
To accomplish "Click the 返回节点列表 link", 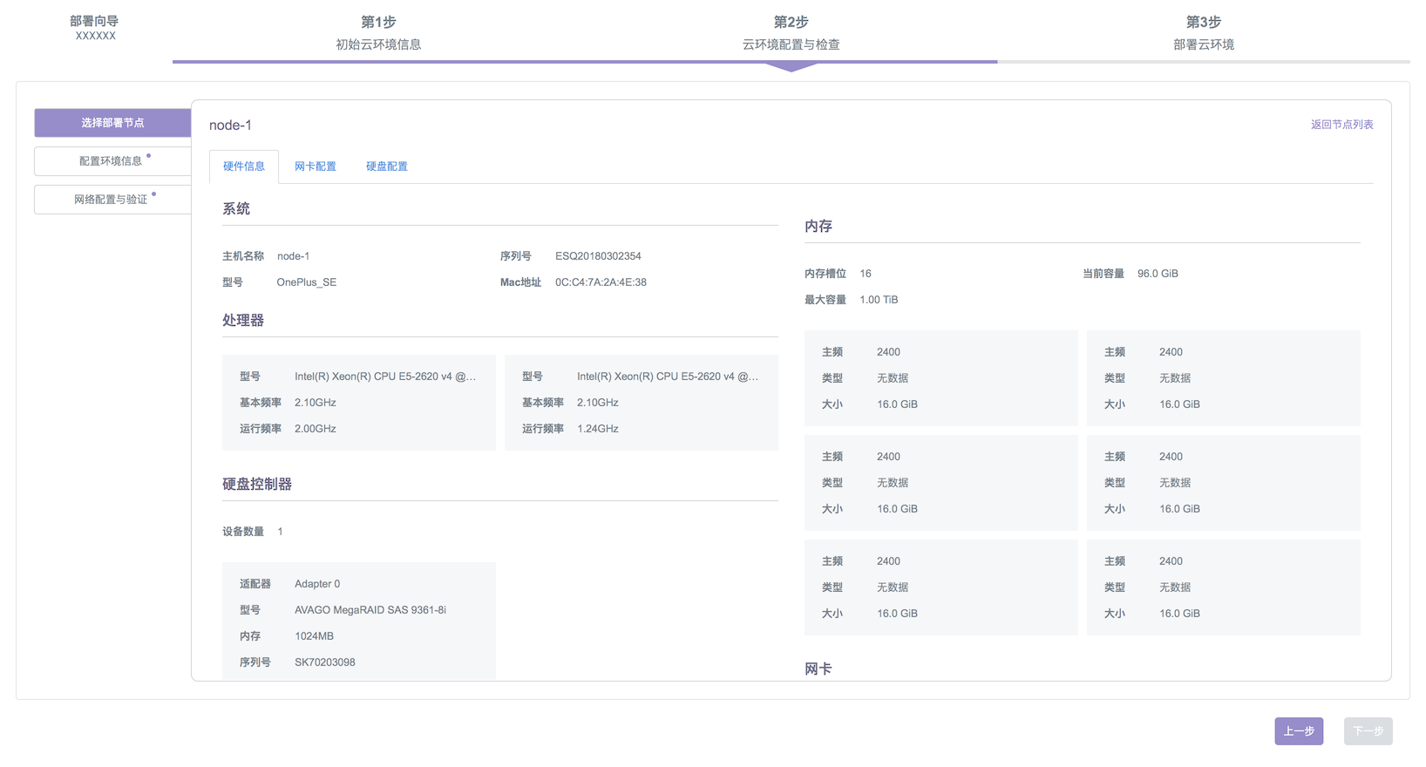I will coord(1341,125).
